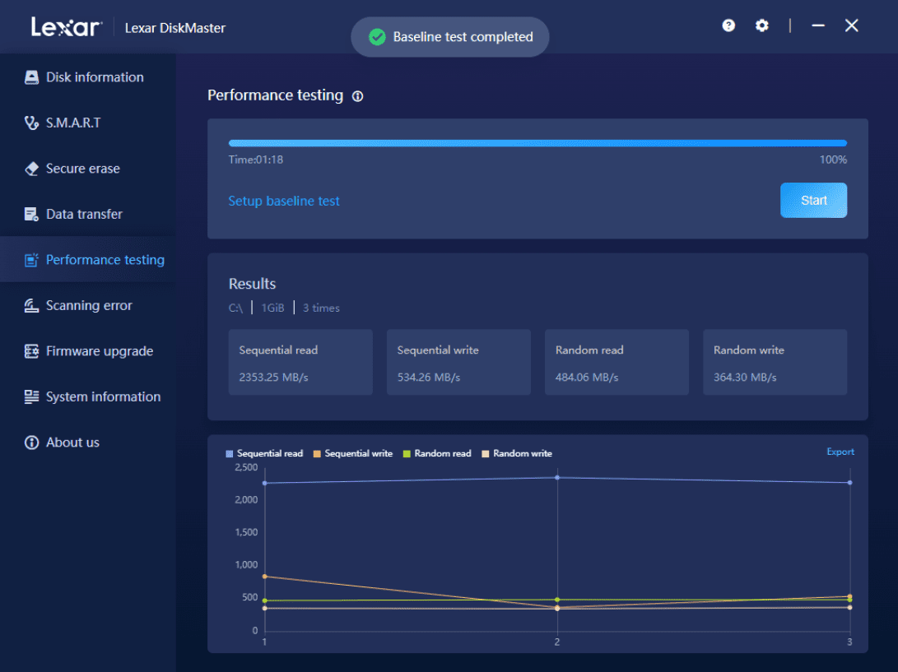Image resolution: width=898 pixels, height=672 pixels.
Task: Open help via question mark icon
Action: coord(728,25)
